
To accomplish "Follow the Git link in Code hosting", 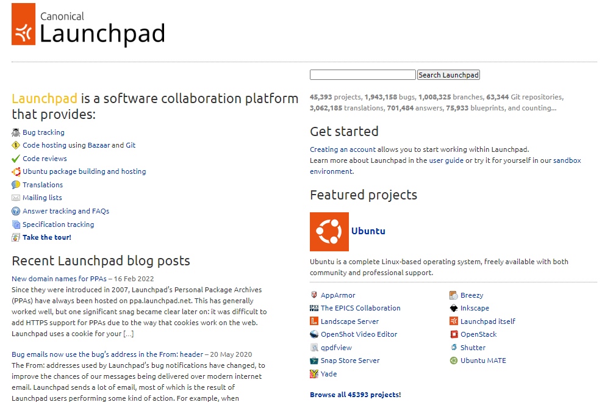I will tap(131, 145).
